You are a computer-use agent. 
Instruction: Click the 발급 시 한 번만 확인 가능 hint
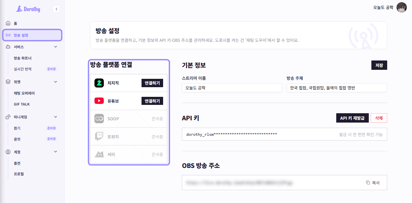pos(361,134)
